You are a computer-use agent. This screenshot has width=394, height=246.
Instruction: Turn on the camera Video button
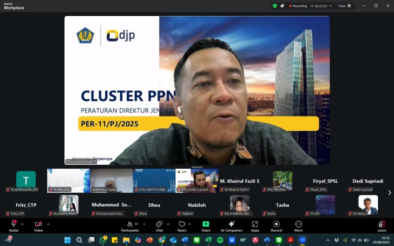(x=38, y=226)
